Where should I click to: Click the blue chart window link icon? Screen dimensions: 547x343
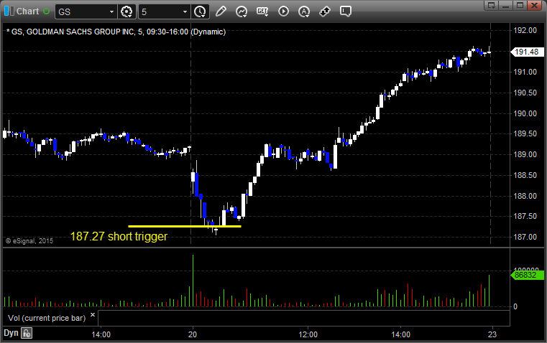click(9, 11)
